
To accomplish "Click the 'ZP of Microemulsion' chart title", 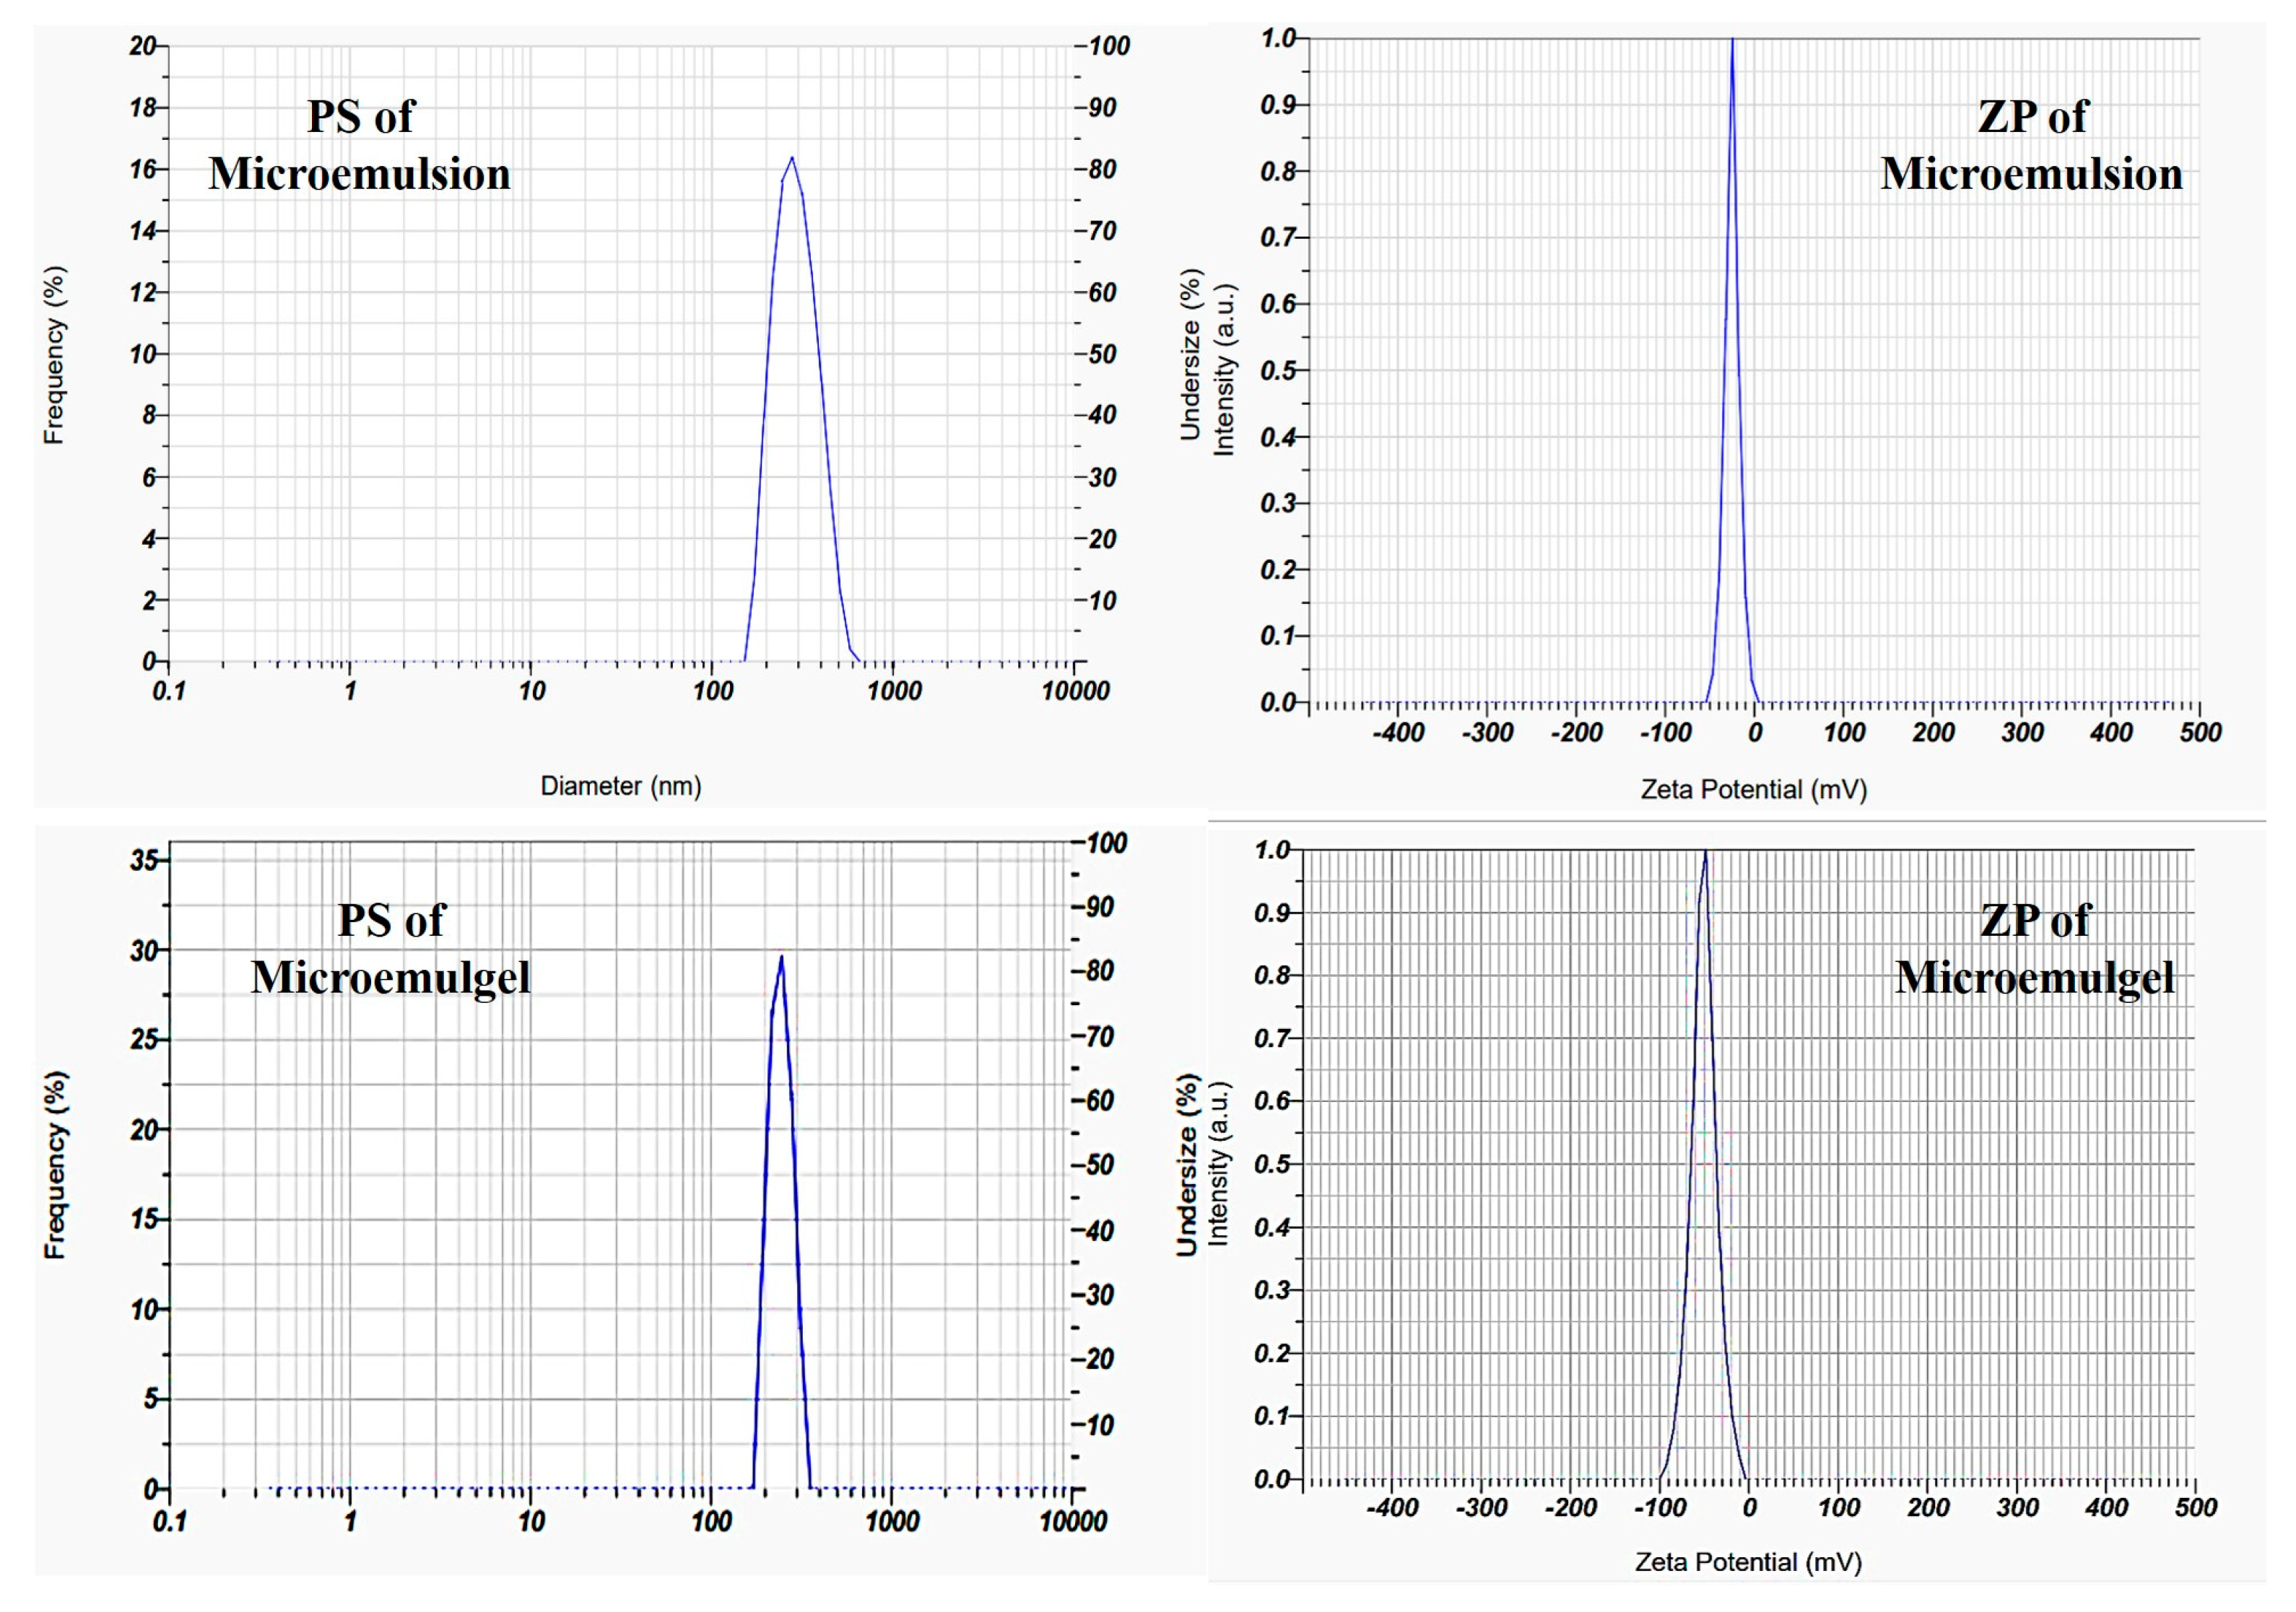I will [x=2031, y=145].
